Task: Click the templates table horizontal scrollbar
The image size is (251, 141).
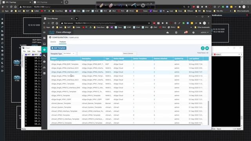Action: tap(125, 125)
